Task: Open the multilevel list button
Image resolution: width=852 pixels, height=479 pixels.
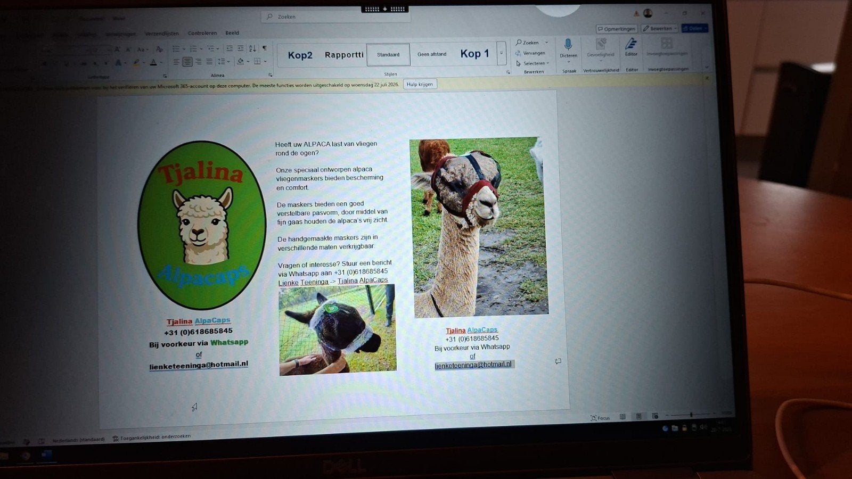Action: pos(212,49)
